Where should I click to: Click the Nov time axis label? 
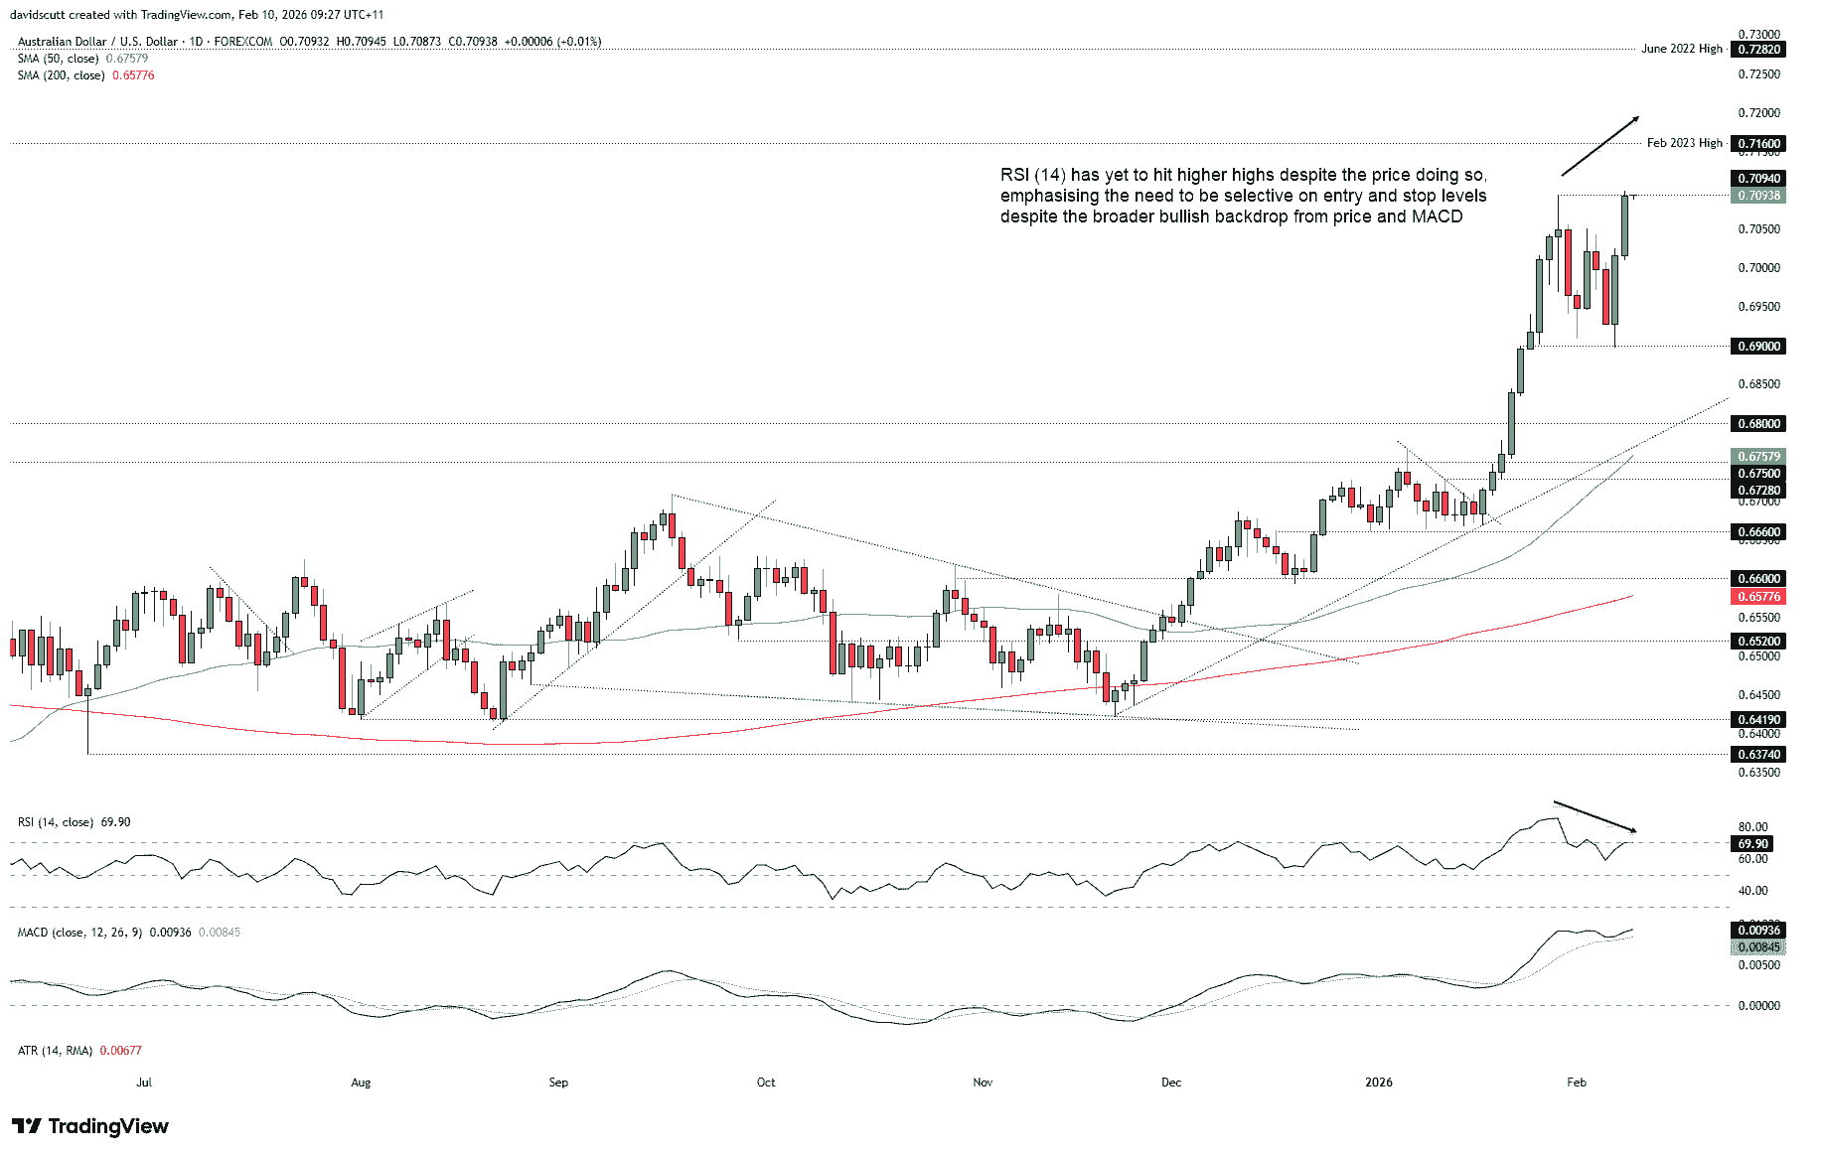coord(983,1083)
